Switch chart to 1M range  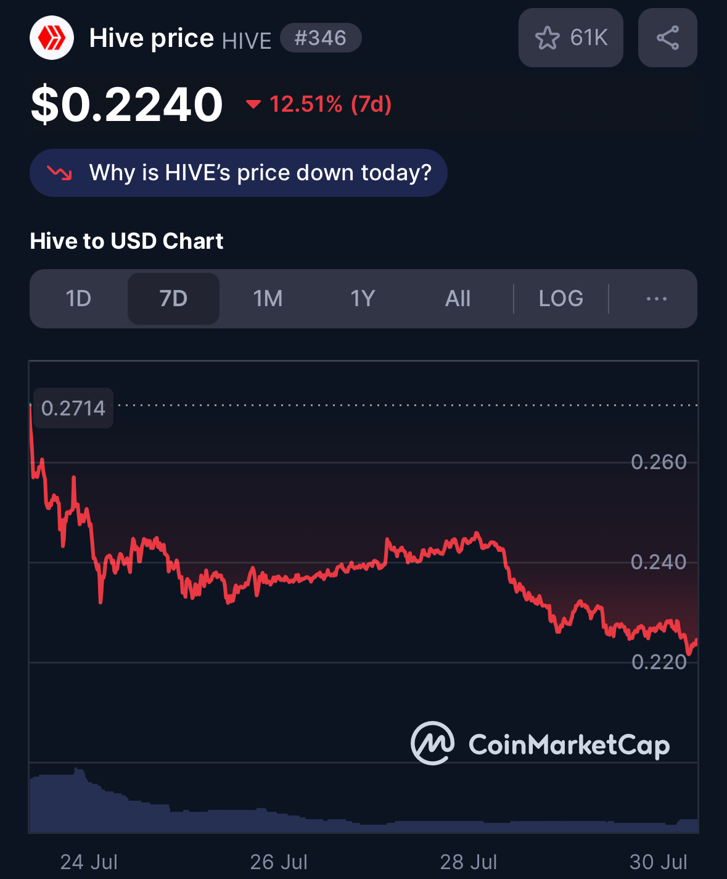coord(268,299)
